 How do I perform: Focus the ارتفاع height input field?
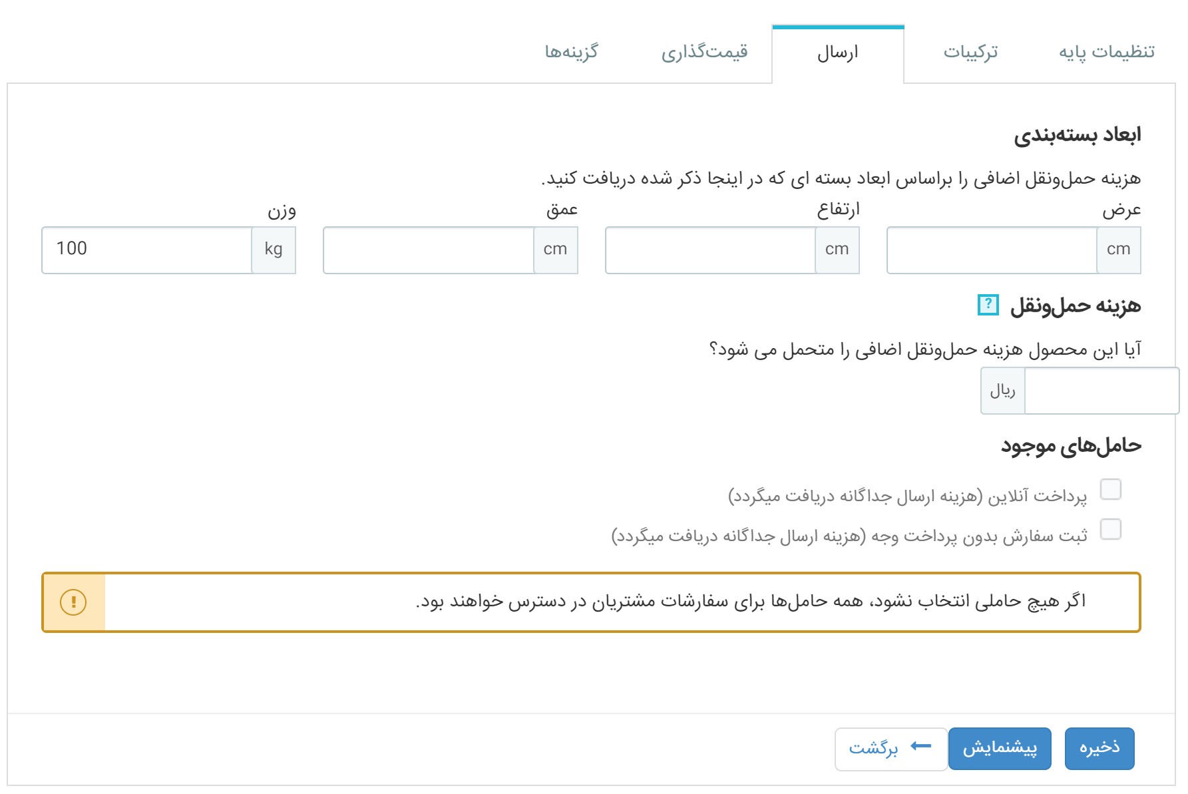coord(710,250)
